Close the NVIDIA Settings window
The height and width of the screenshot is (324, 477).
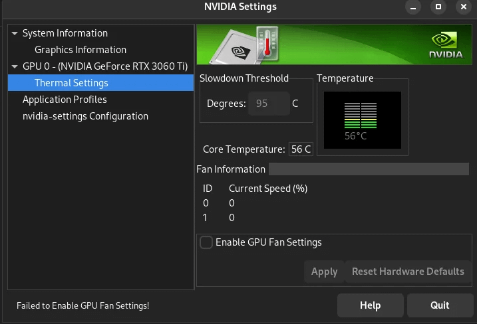coord(463,7)
